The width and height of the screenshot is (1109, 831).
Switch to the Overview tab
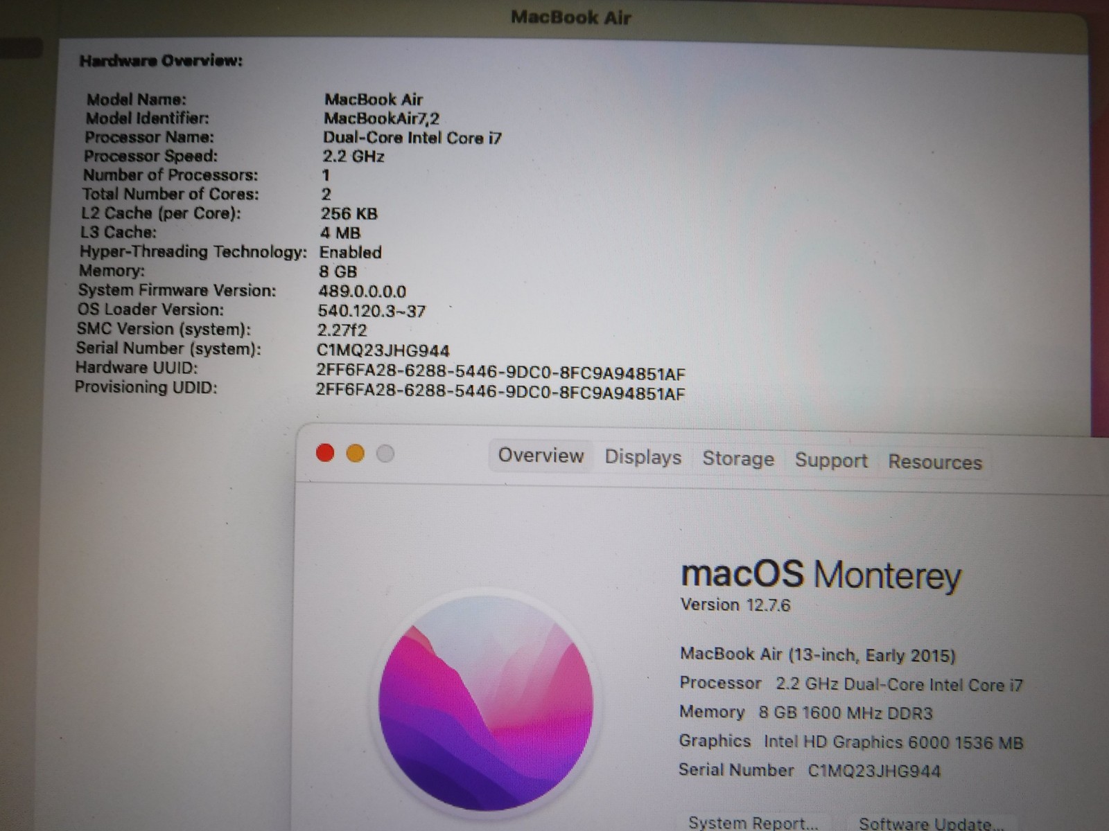click(x=541, y=456)
